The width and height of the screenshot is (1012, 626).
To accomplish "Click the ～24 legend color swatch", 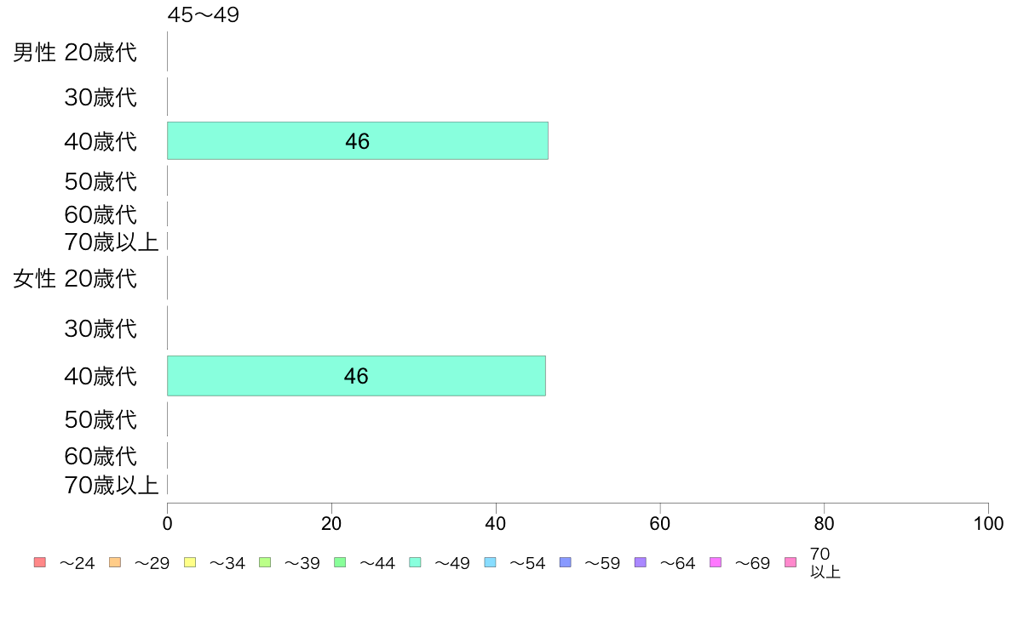I will pos(40,562).
